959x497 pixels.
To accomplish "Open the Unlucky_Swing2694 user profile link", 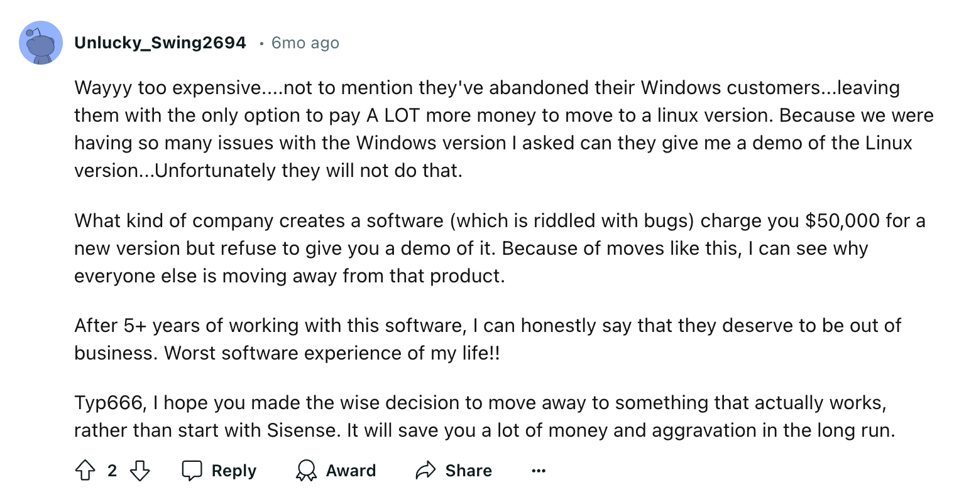I will (160, 43).
